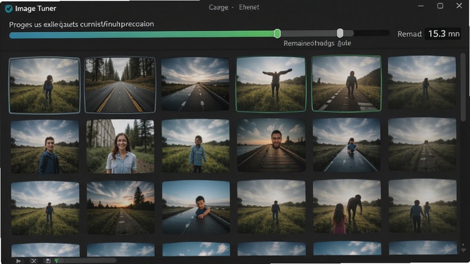Image resolution: width=470 pixels, height=264 pixels.
Task: Click the Image Tuner app logo icon
Action: (9, 9)
